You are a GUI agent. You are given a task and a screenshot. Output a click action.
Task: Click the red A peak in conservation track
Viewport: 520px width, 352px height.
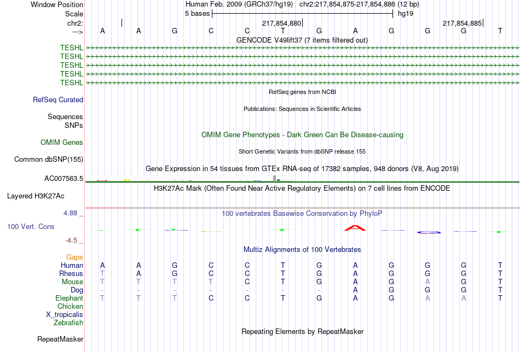coord(355,228)
